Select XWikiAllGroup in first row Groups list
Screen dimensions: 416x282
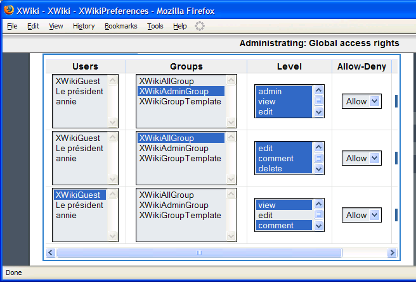coord(181,81)
